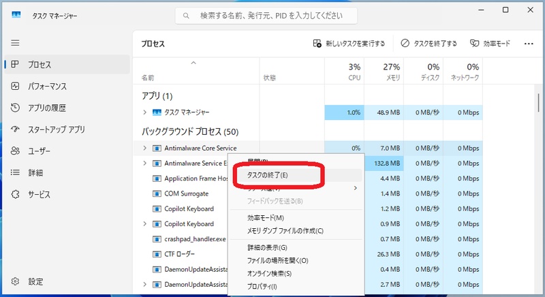Expand Antimalware Core Service row

click(x=145, y=148)
